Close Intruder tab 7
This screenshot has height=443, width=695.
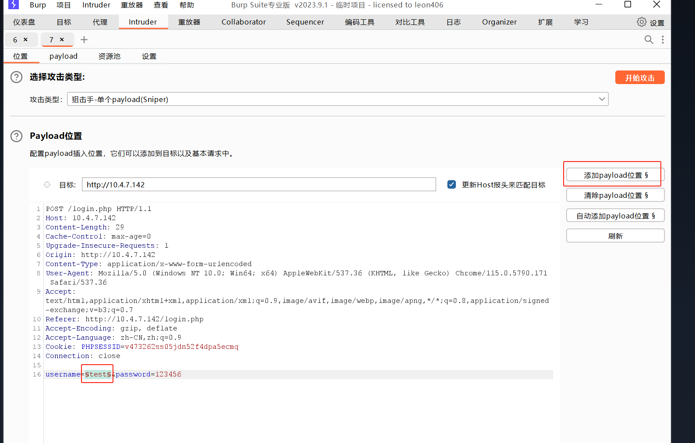62,39
